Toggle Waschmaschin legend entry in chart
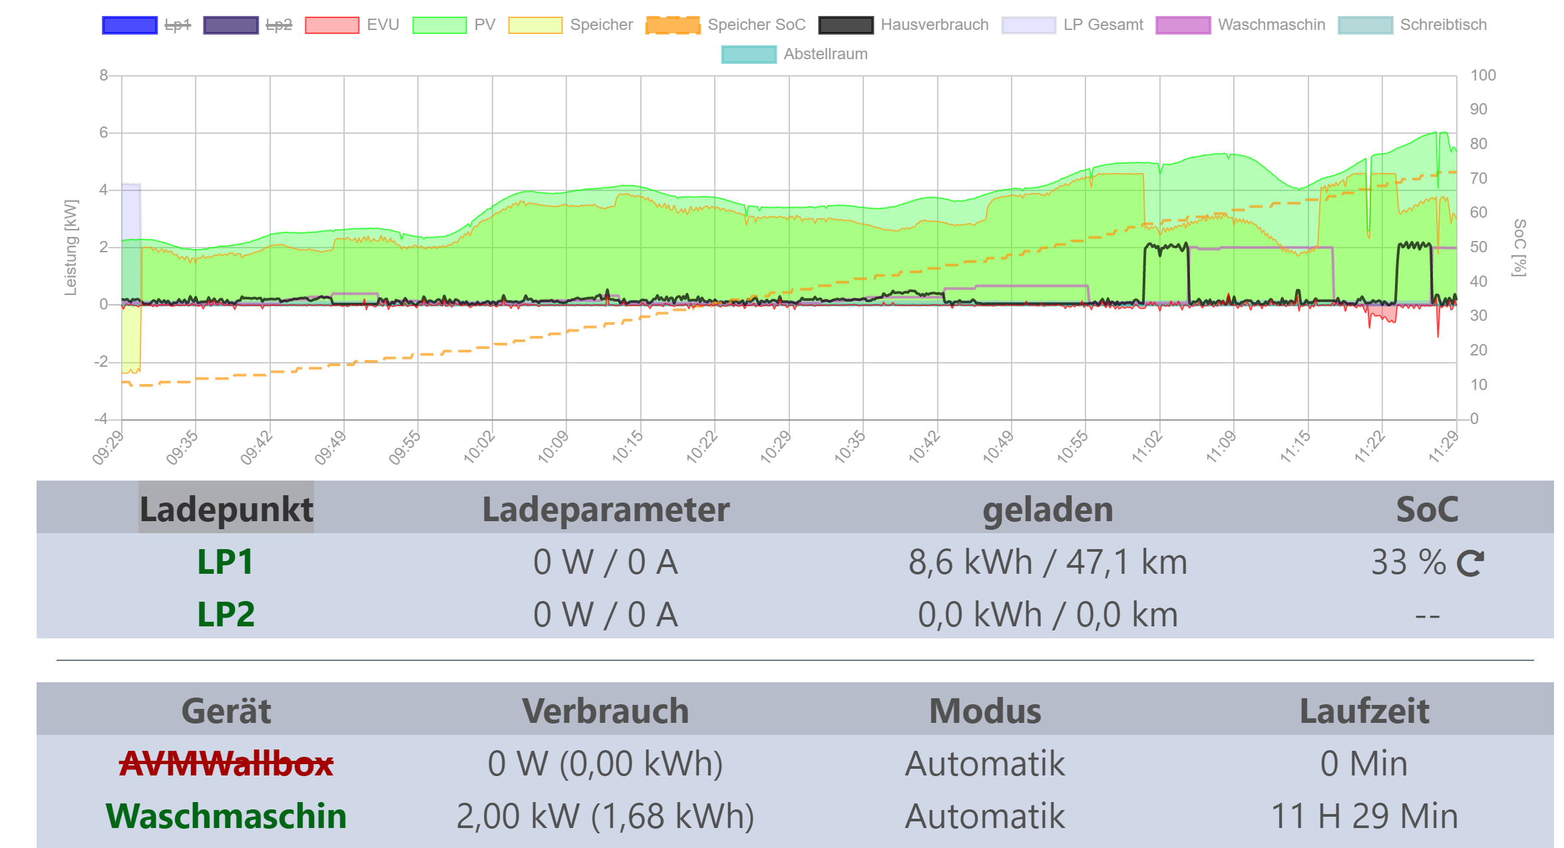Viewport: 1564px width, 848px height. click(x=1183, y=25)
